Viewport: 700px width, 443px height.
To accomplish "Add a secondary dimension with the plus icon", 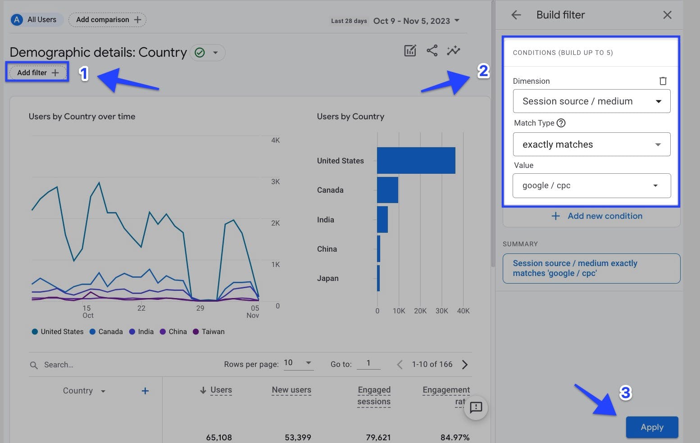I will tap(145, 390).
